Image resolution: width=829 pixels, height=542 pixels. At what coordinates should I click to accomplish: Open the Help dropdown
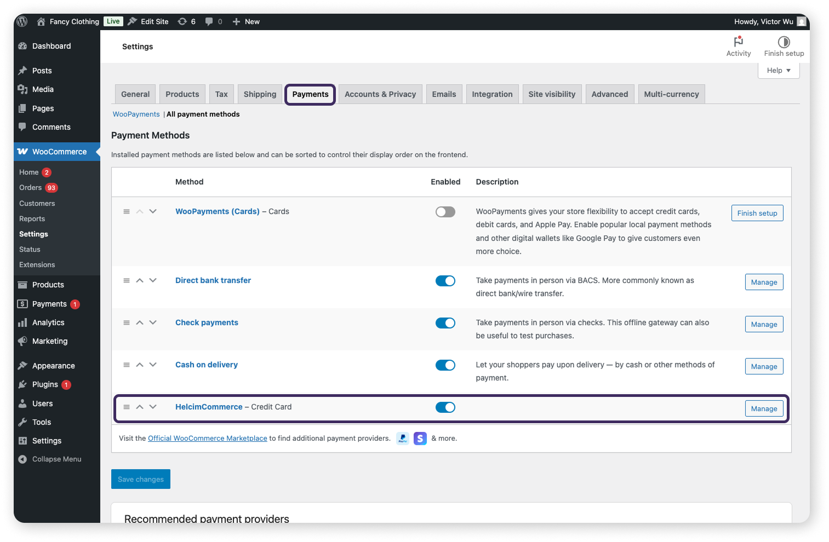[x=779, y=71]
